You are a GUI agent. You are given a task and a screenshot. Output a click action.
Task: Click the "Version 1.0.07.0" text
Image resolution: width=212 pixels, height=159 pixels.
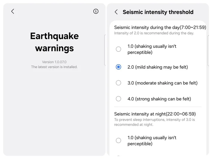tap(54, 62)
